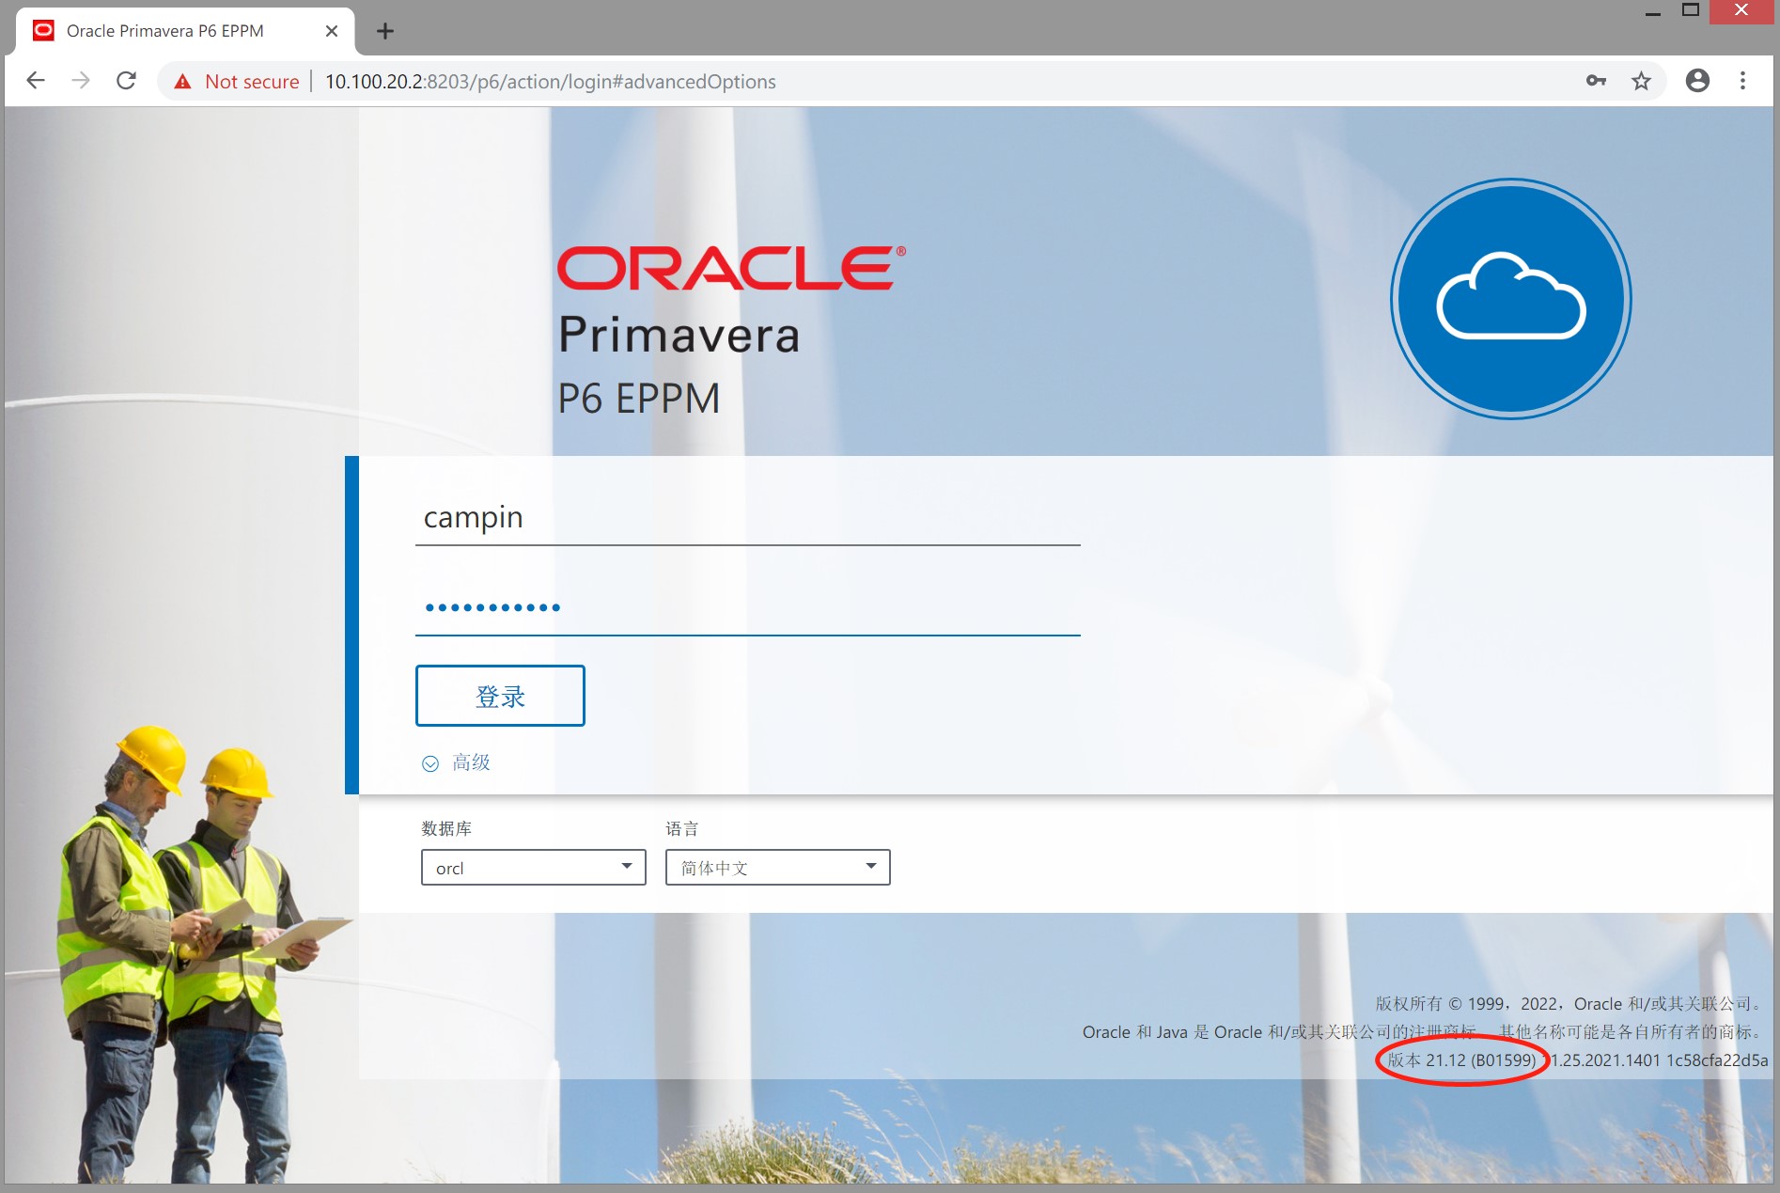Click the Primavera heading text

pyautogui.click(x=679, y=335)
